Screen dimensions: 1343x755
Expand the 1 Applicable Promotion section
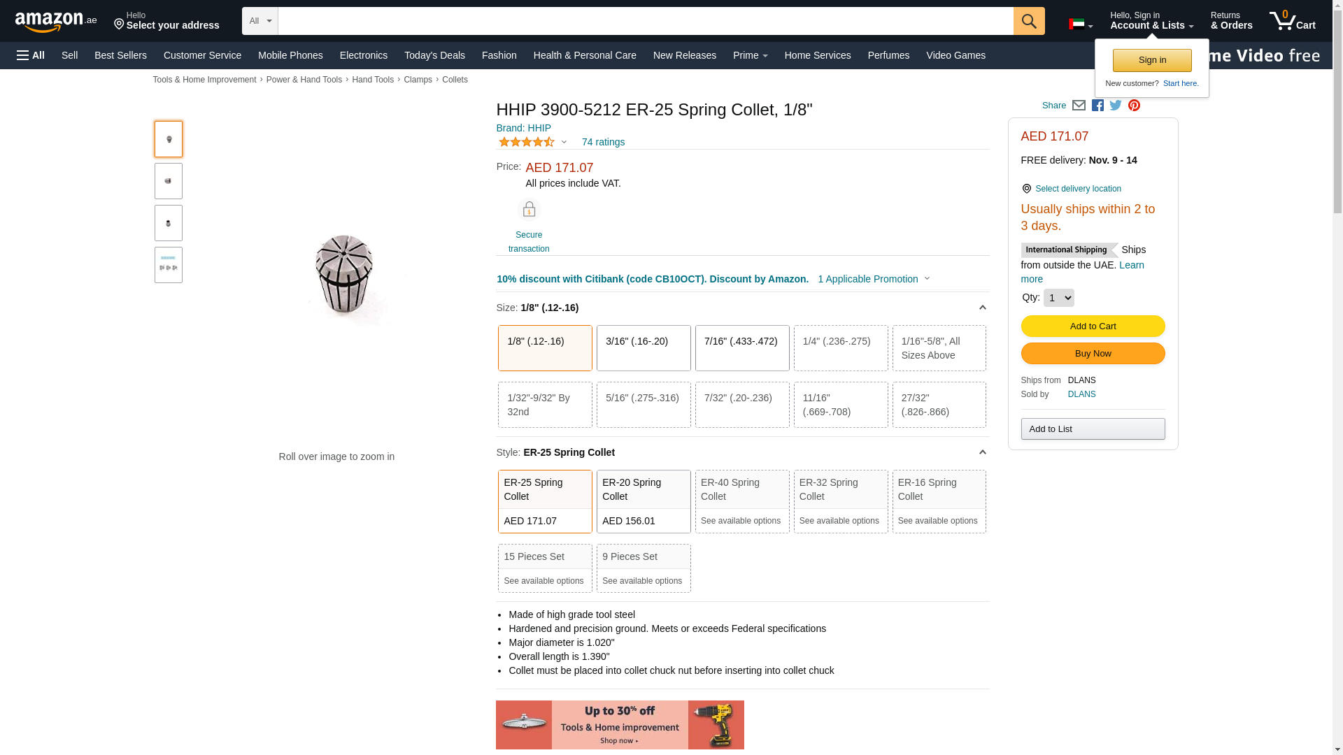[x=874, y=279]
